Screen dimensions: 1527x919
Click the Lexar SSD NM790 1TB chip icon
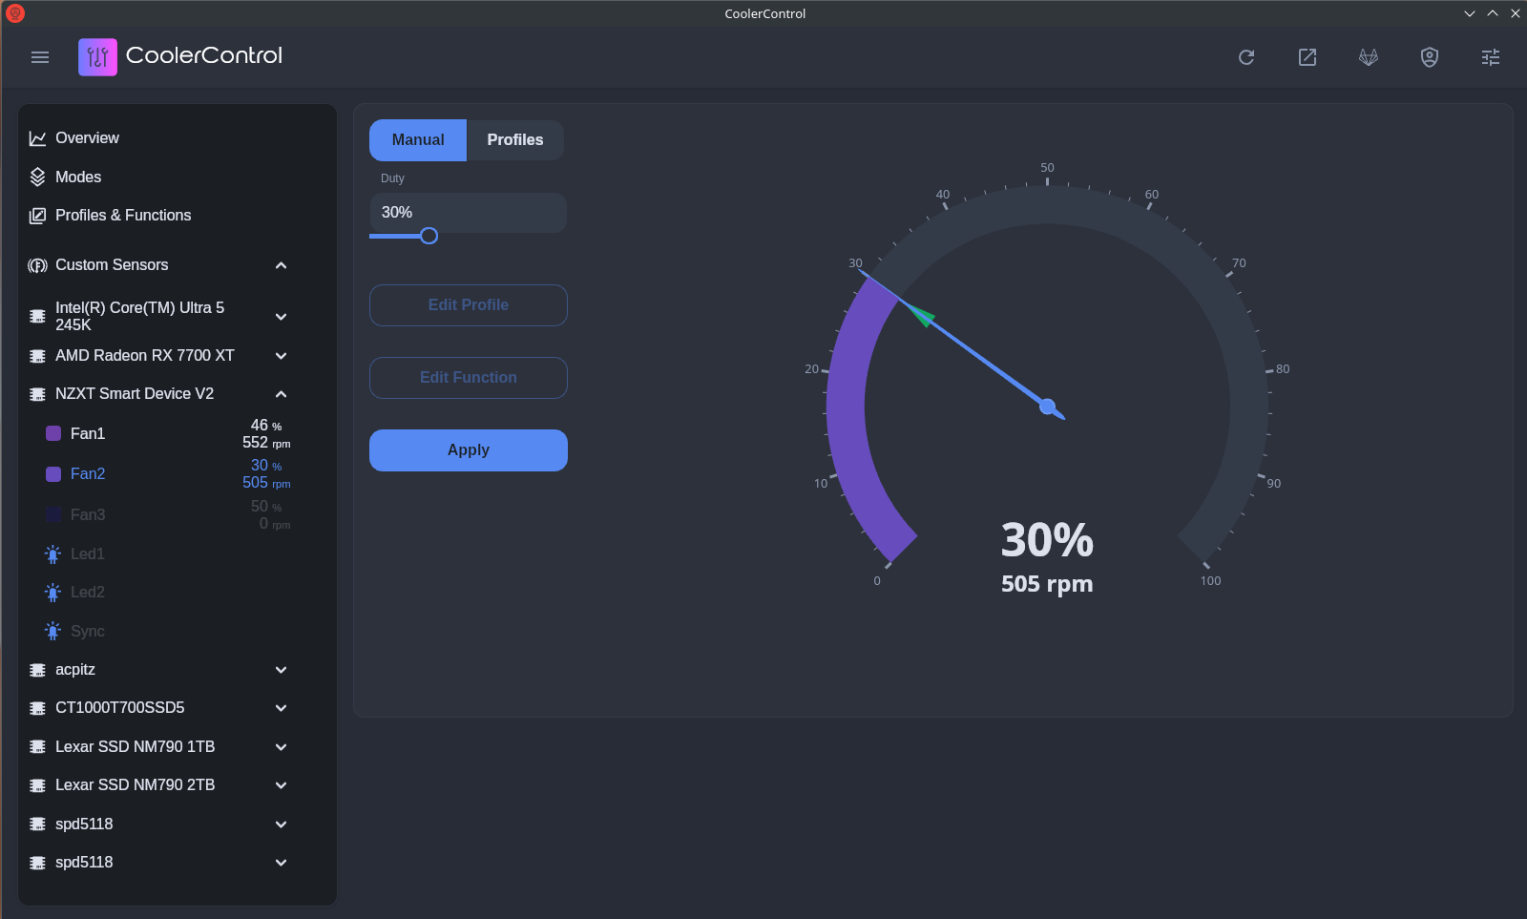38,747
